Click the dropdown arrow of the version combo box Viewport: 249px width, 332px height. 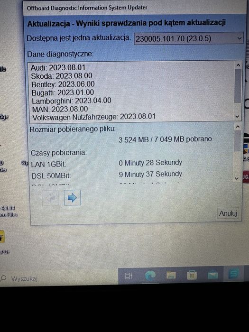pos(239,38)
